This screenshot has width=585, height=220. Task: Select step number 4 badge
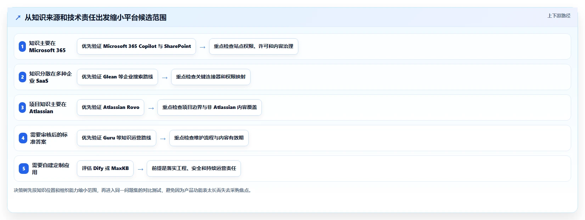[23, 138]
